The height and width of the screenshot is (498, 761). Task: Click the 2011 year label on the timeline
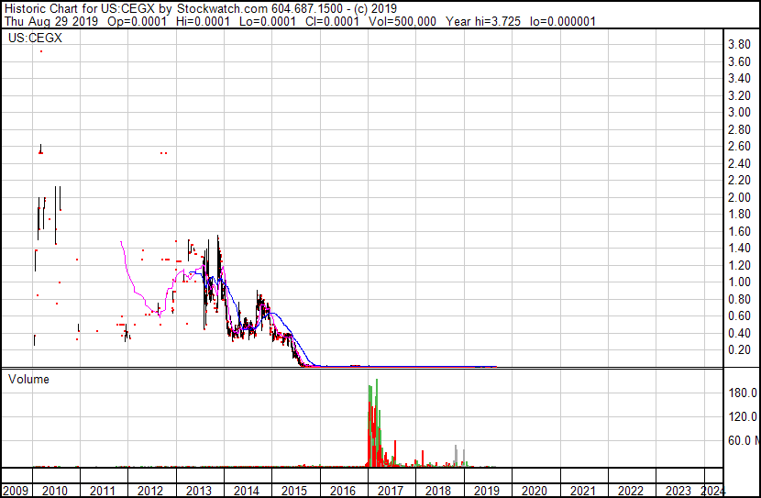click(x=103, y=491)
